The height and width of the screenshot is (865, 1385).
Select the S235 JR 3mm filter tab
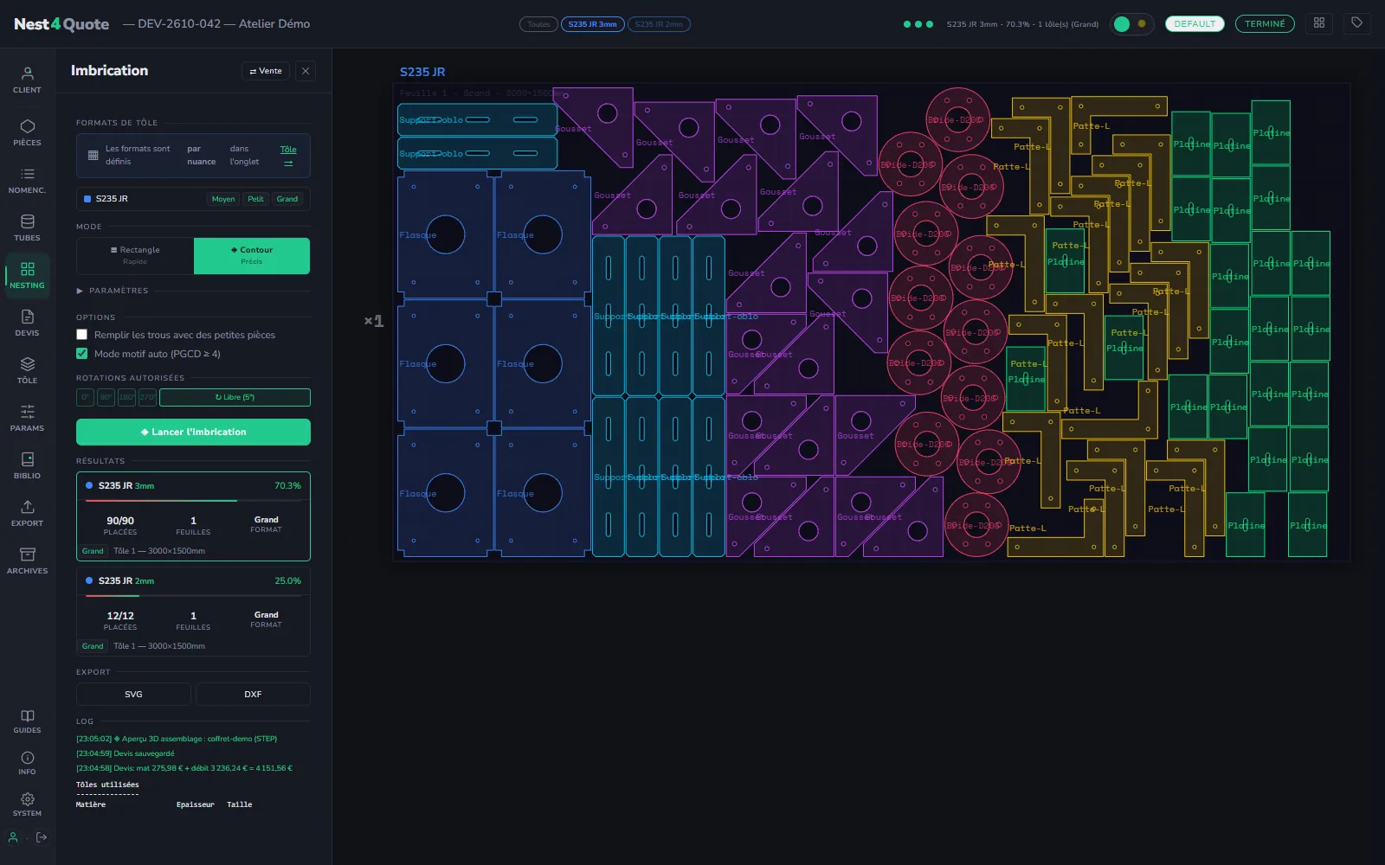coord(592,24)
